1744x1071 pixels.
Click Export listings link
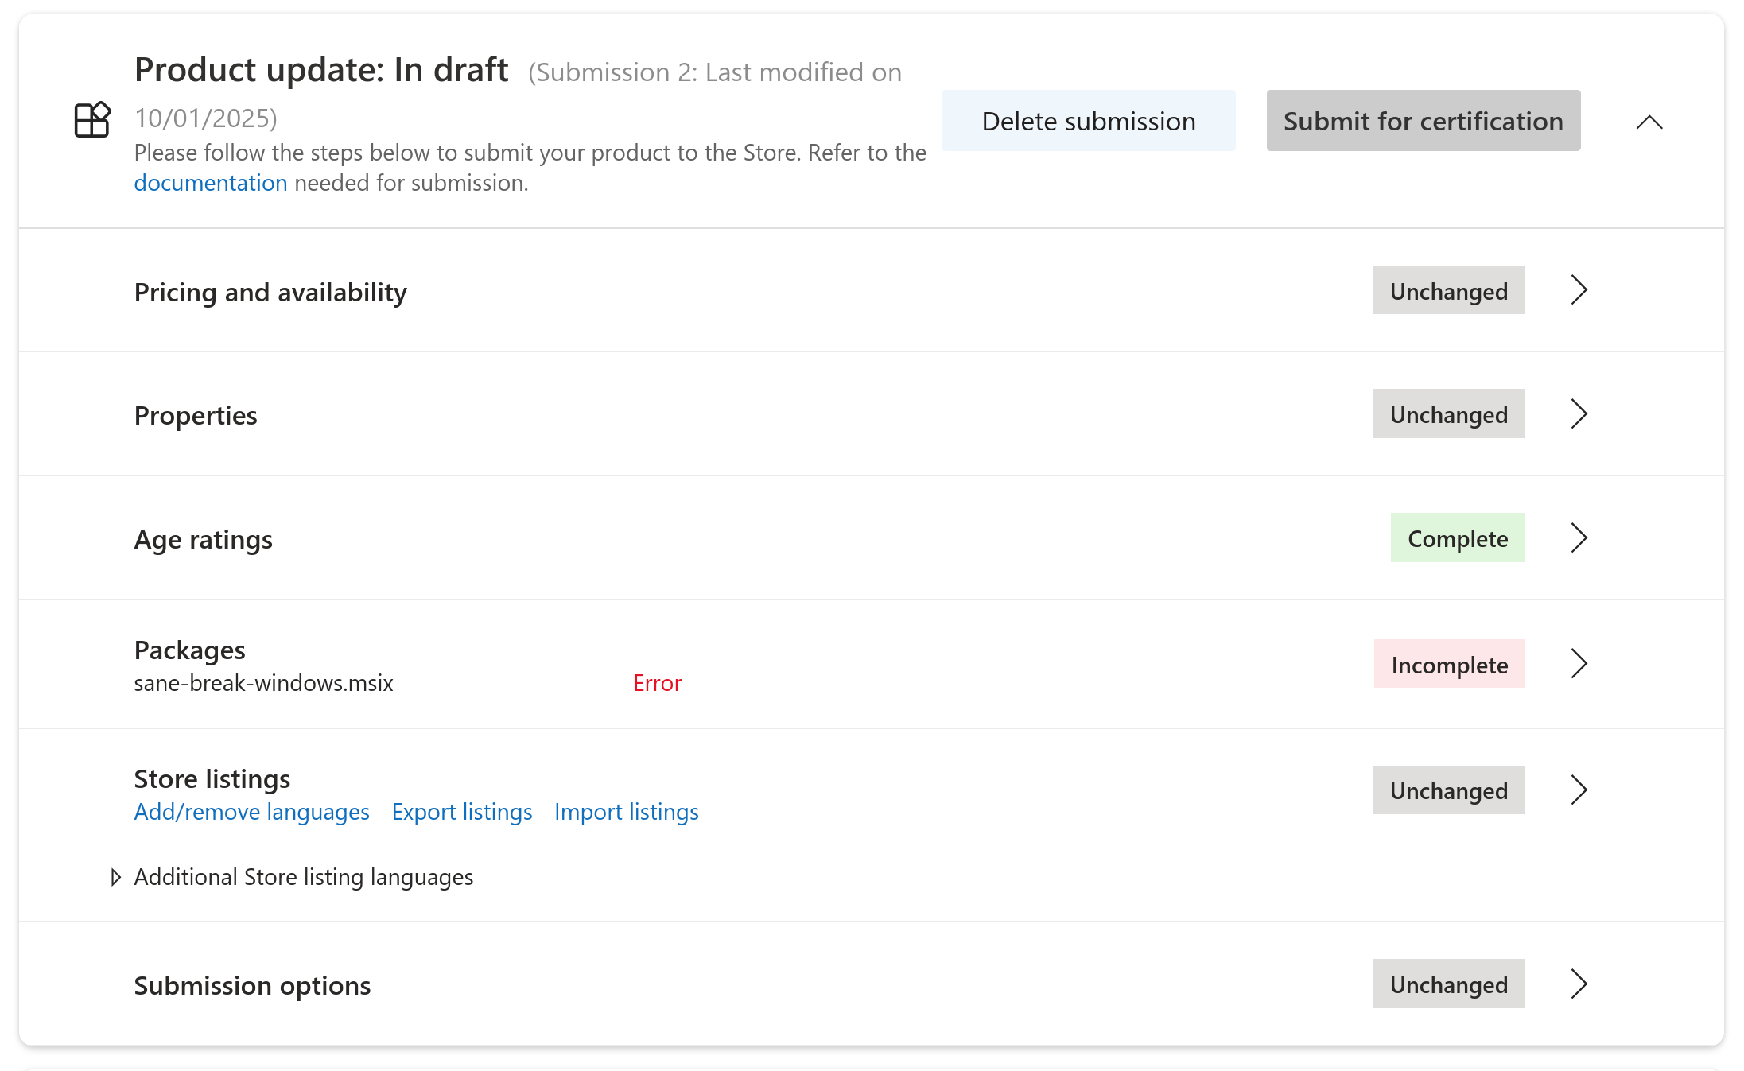click(461, 812)
